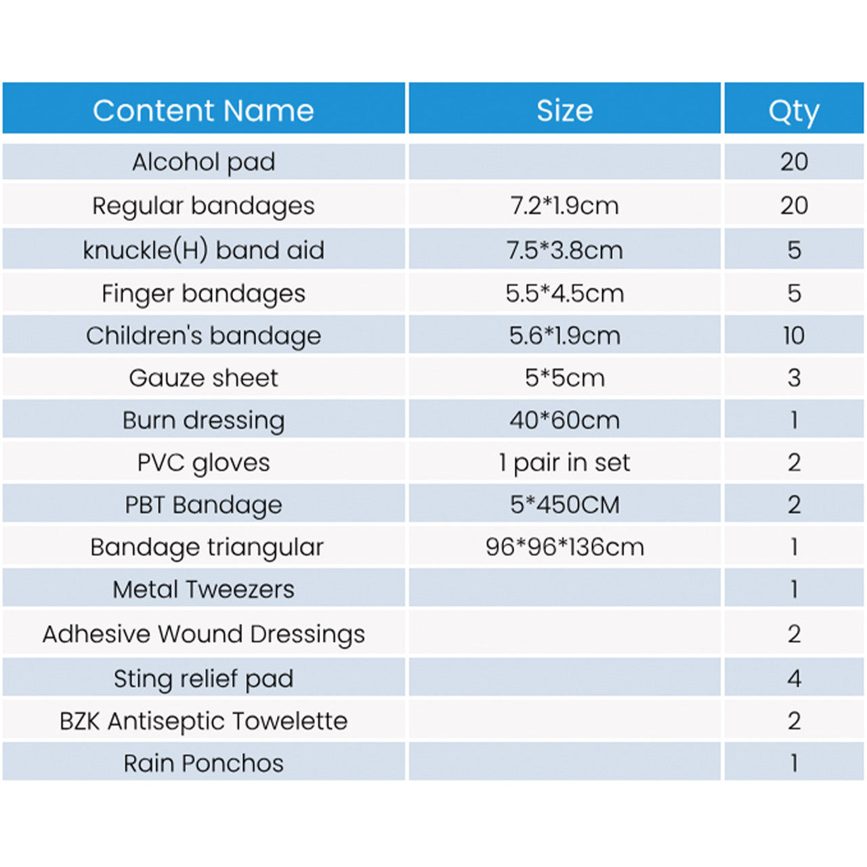Click the PVC gloves cell

[204, 463]
